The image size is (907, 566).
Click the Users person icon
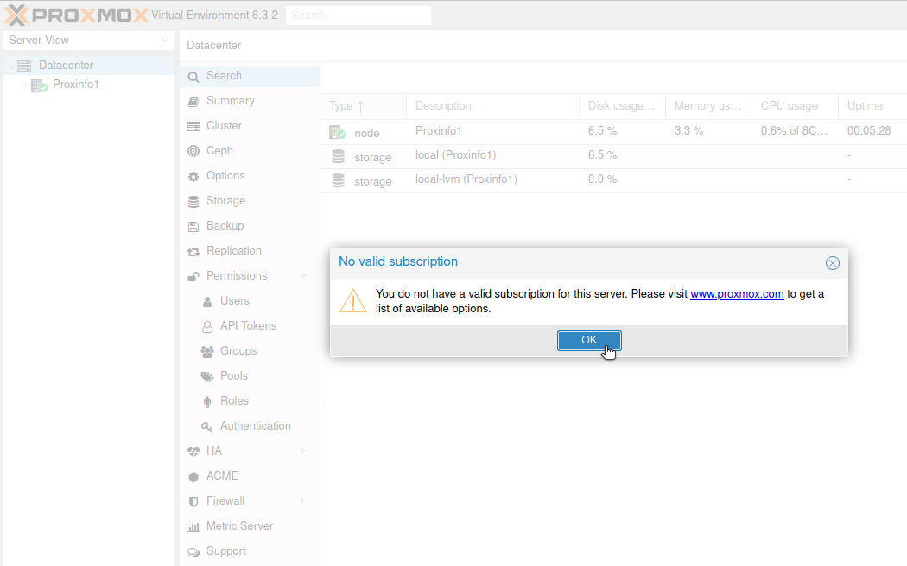pyautogui.click(x=207, y=301)
